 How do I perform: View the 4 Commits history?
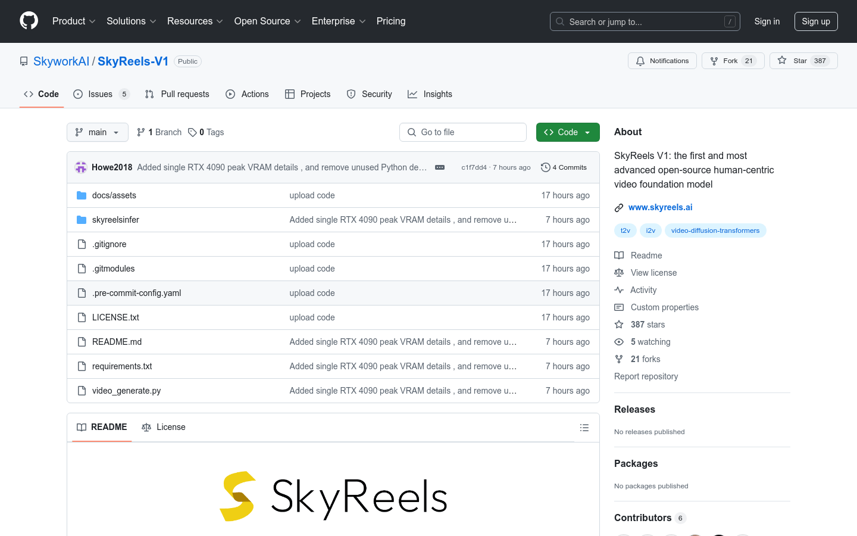[564, 167]
